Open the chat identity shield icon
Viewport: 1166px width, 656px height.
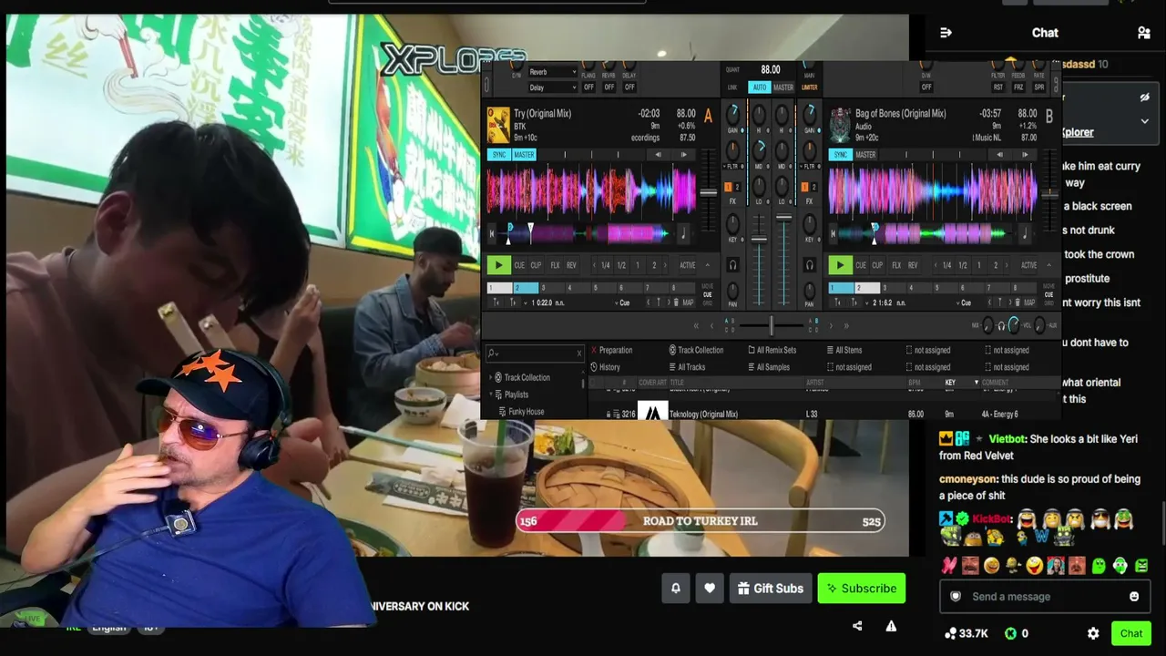tap(956, 597)
